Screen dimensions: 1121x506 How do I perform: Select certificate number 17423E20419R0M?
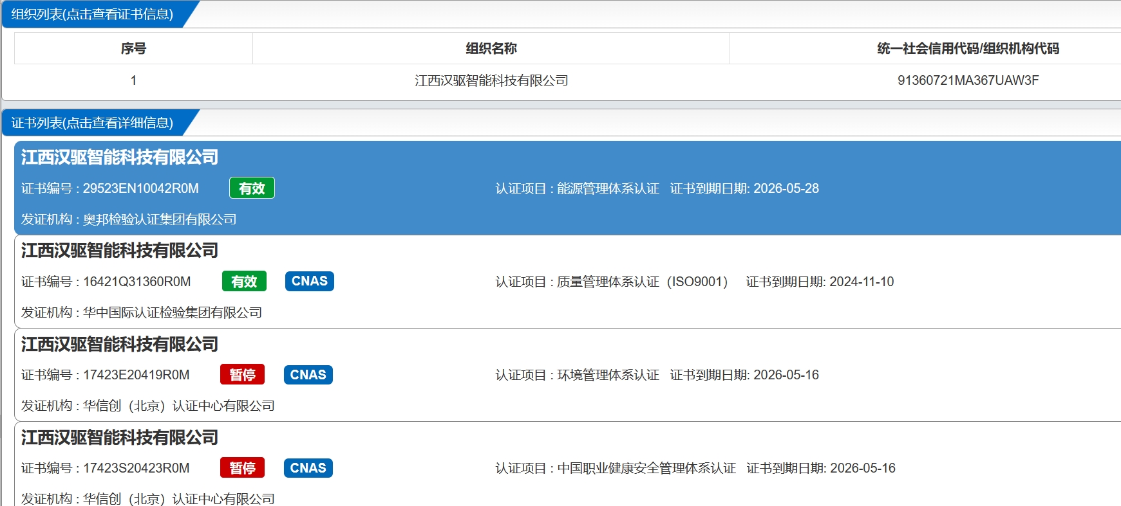[136, 375]
